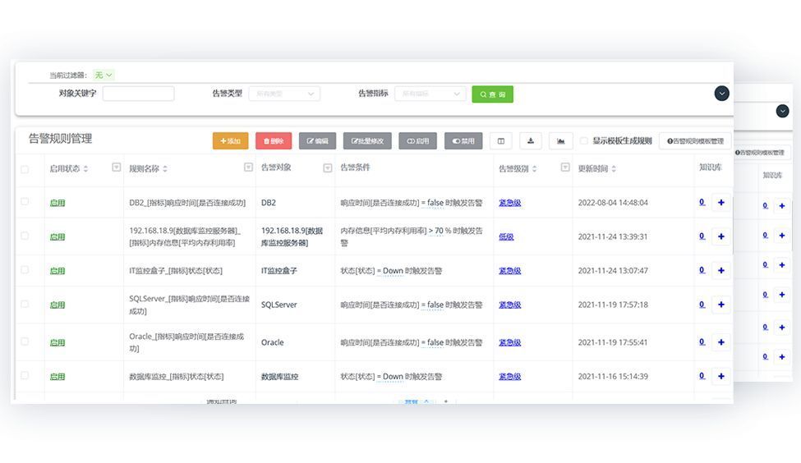Click 紧急级 link in DB2 row
Viewport: 801px width, 463px height.
click(x=510, y=203)
